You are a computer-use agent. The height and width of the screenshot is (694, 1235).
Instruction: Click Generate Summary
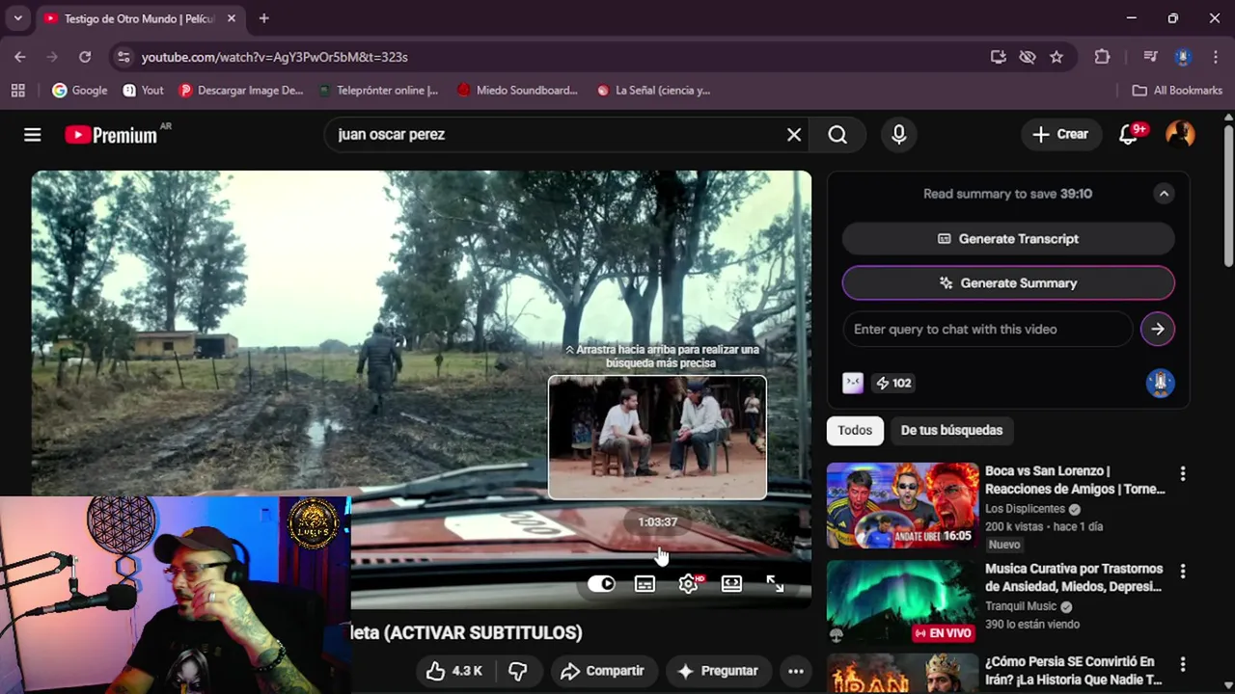pyautogui.click(x=1008, y=283)
